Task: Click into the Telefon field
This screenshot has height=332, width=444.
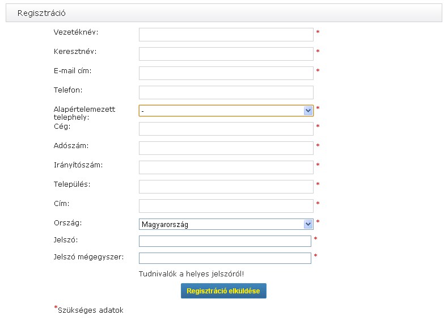Action: 226,93
